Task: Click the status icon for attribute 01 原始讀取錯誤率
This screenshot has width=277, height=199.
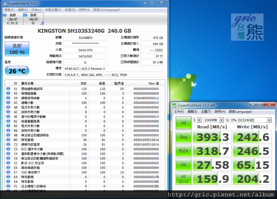Action: (x=8, y=89)
